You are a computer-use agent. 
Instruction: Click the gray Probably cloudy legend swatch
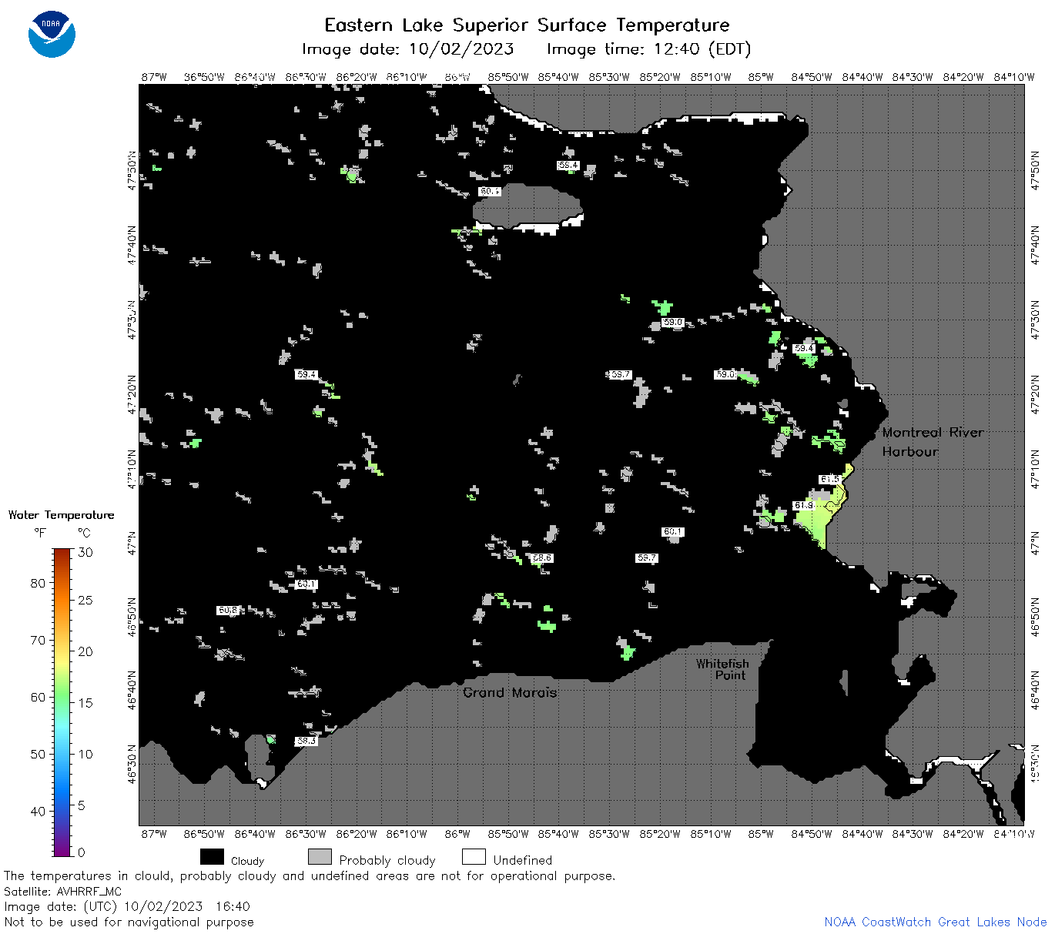point(320,857)
